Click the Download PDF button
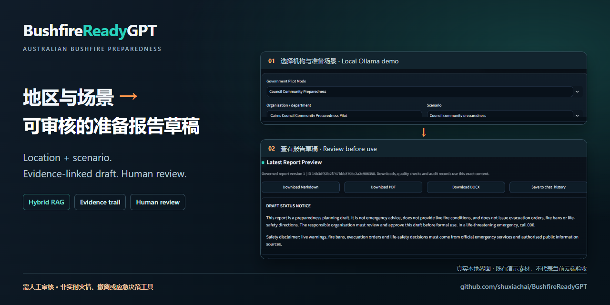This screenshot has height=305, width=610. (x=383, y=187)
